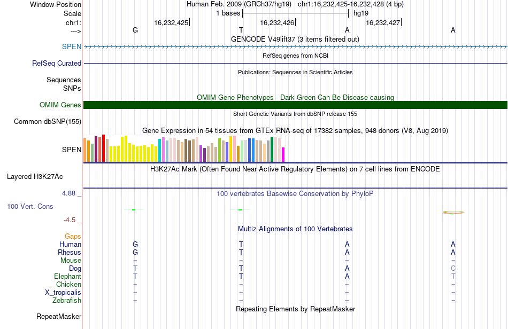Click the Dog species label
508x329 pixels.
click(75, 269)
